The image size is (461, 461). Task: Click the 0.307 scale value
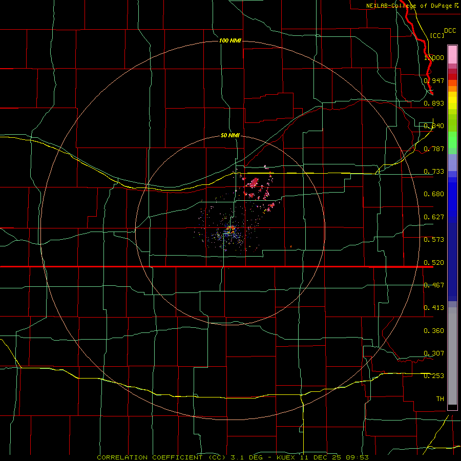pyautogui.click(x=434, y=353)
